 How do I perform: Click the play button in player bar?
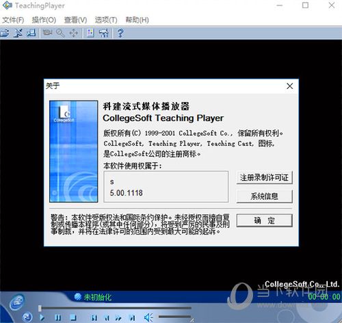point(42,318)
